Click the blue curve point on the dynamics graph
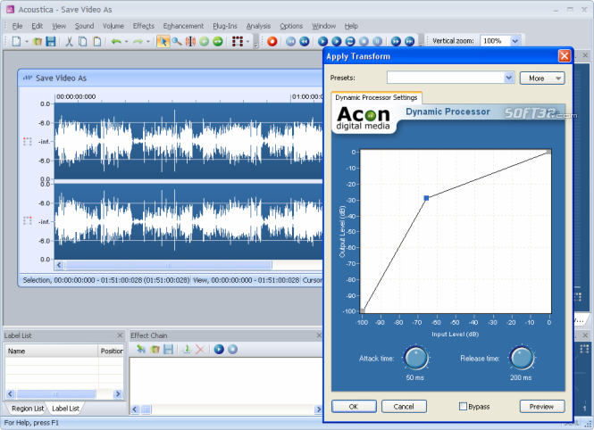Image resolution: width=594 pixels, height=430 pixels. coord(426,198)
